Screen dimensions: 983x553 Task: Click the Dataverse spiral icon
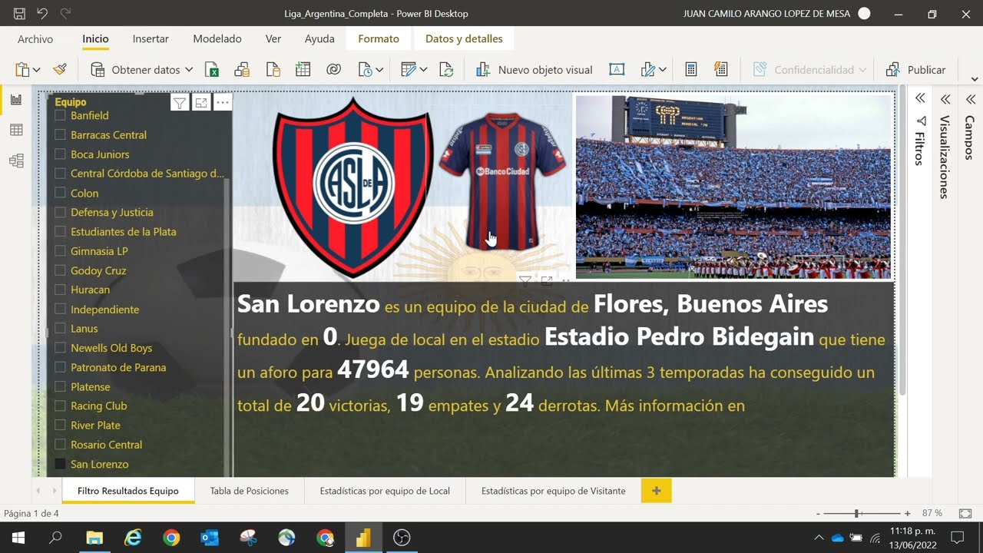coord(333,69)
